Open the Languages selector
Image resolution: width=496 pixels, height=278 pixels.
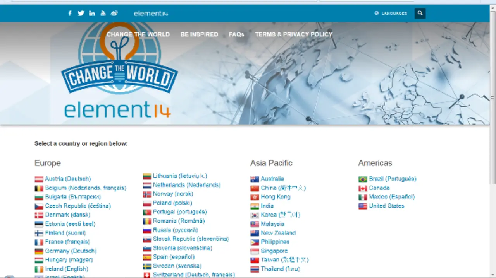point(391,13)
